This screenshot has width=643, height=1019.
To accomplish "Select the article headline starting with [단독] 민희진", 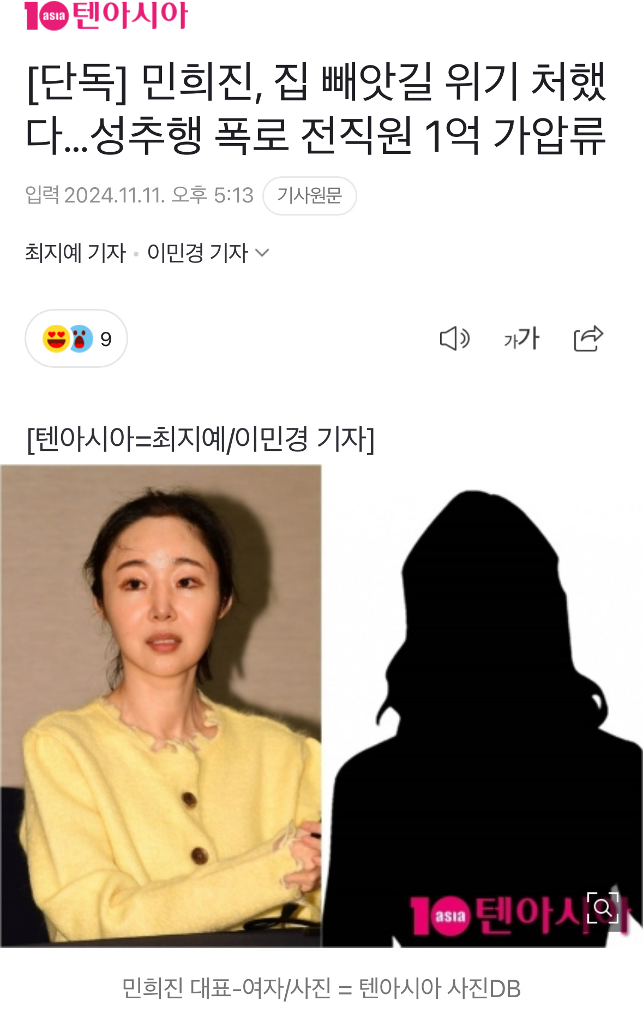I will point(316,109).
